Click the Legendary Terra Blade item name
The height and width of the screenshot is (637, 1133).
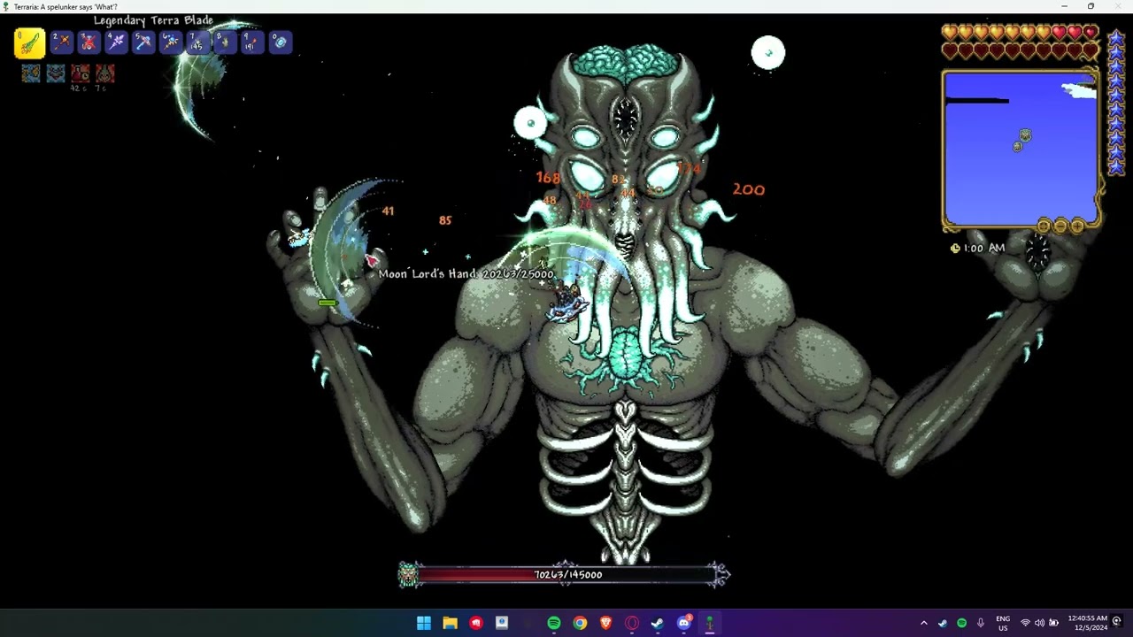(x=153, y=20)
